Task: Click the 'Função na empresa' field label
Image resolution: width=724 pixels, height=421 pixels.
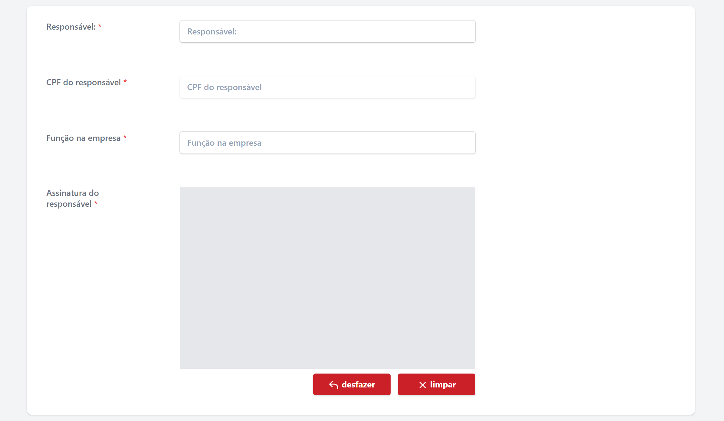Action: click(x=83, y=138)
